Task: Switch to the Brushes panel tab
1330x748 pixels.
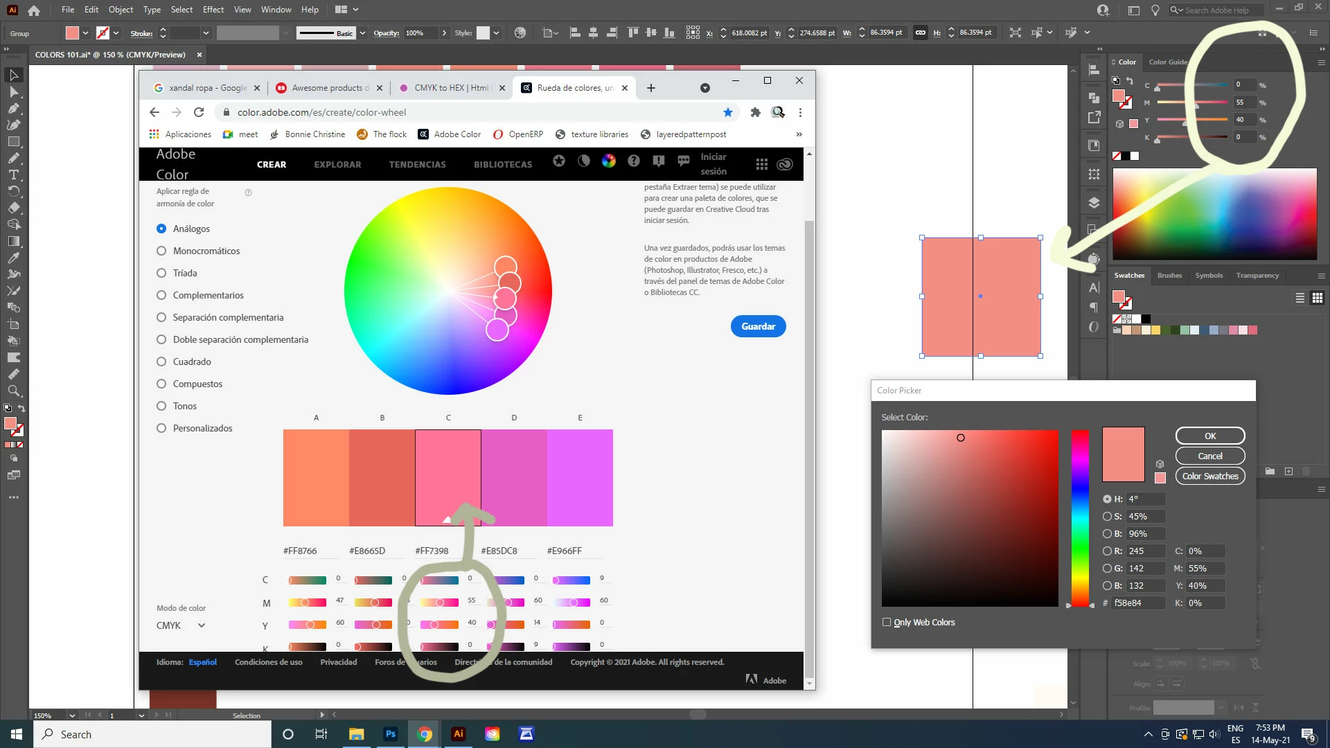Action: coord(1169,276)
